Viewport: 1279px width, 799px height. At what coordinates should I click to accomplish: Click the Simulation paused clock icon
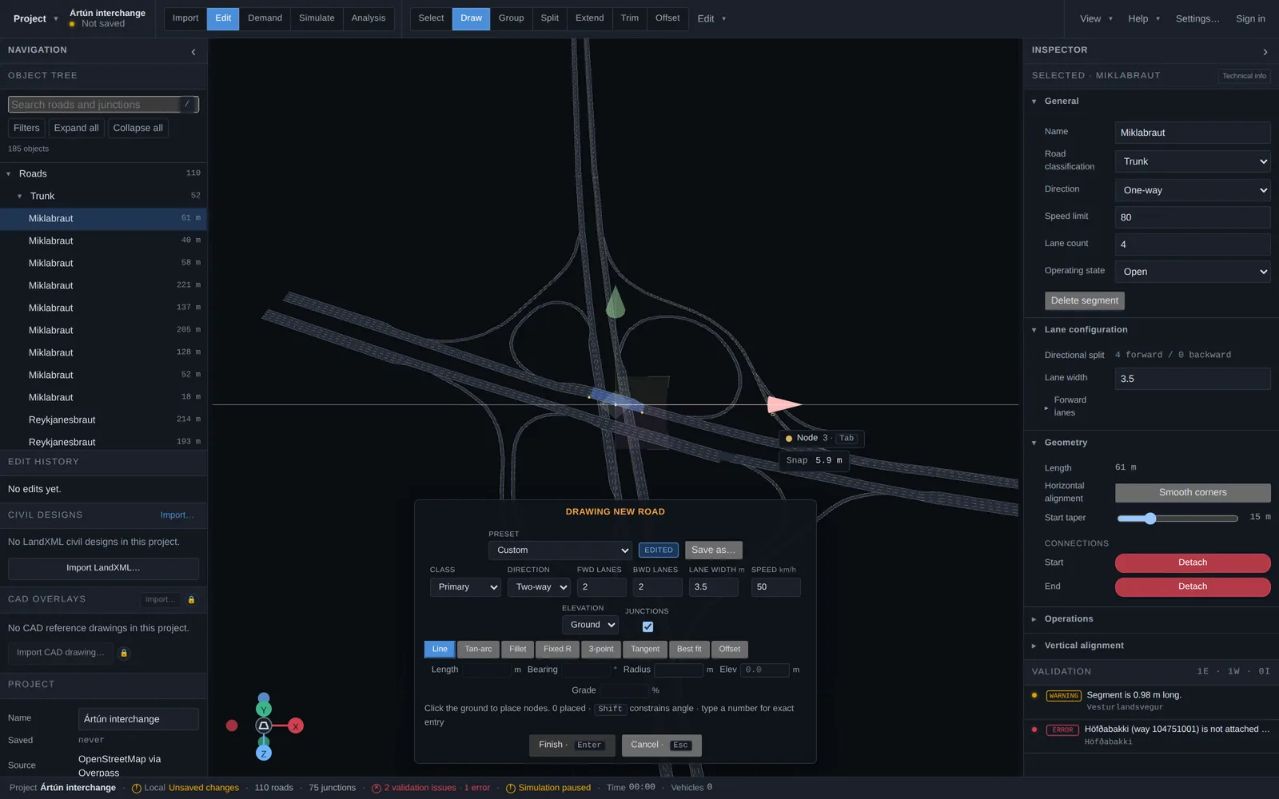(510, 789)
